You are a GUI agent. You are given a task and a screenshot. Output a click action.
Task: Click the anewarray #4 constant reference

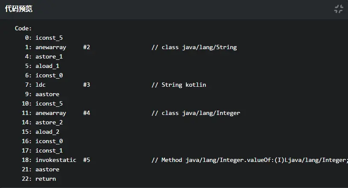(x=87, y=113)
